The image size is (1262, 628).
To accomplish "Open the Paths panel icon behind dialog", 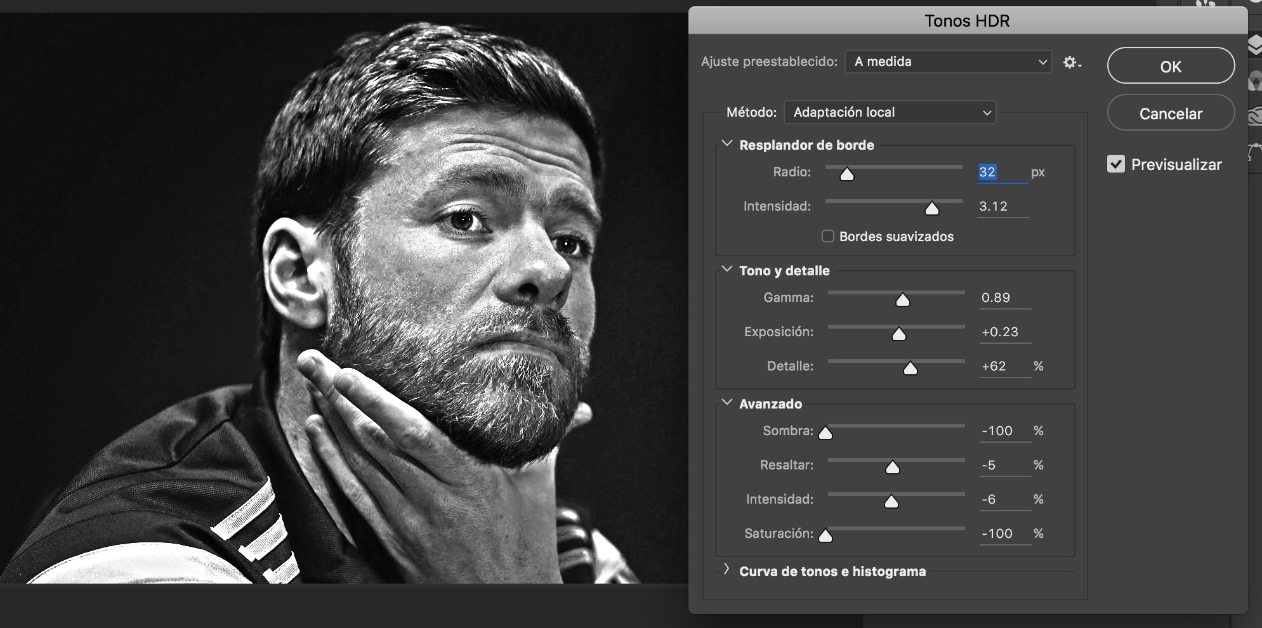I will pos(1255,152).
